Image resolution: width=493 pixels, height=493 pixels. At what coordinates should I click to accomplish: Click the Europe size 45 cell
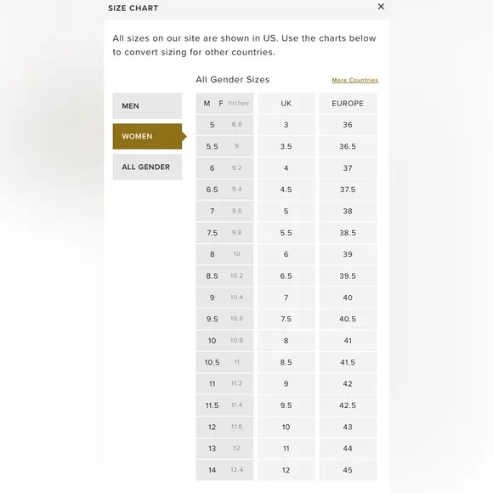coord(348,470)
